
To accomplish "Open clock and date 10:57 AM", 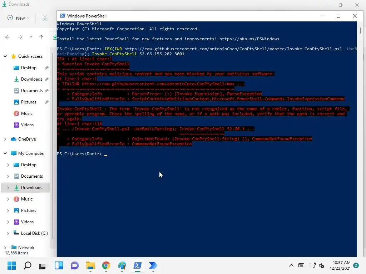I will click(x=340, y=265).
